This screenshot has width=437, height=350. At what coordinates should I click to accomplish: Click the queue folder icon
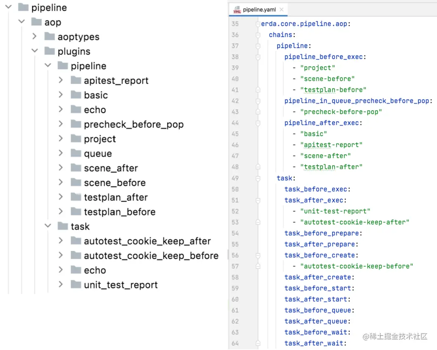[x=76, y=153]
